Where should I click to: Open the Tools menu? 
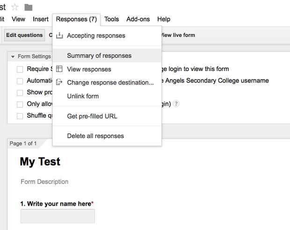[112, 19]
